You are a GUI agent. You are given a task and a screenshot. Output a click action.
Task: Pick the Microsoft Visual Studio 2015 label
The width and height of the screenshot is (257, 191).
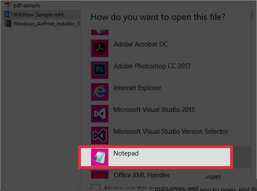154,110
